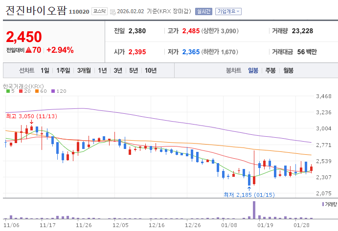338x231 pixels.
Task: Click the tallest volume bar in the chart
Action: (x=254, y=210)
